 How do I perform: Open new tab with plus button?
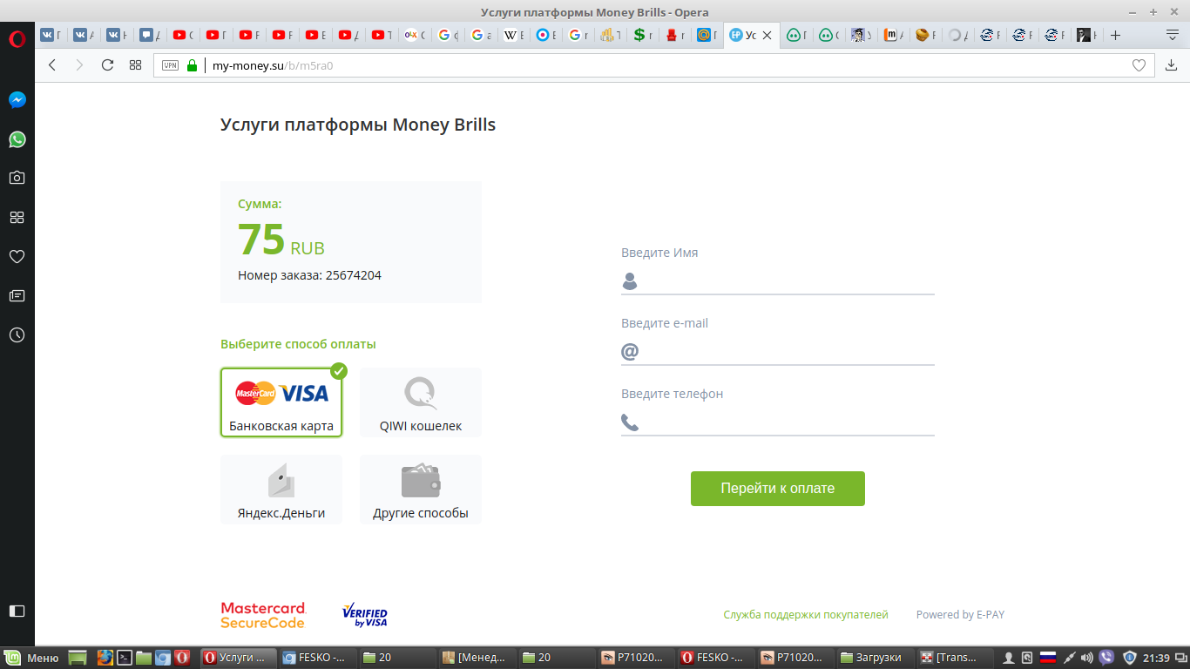1115,35
